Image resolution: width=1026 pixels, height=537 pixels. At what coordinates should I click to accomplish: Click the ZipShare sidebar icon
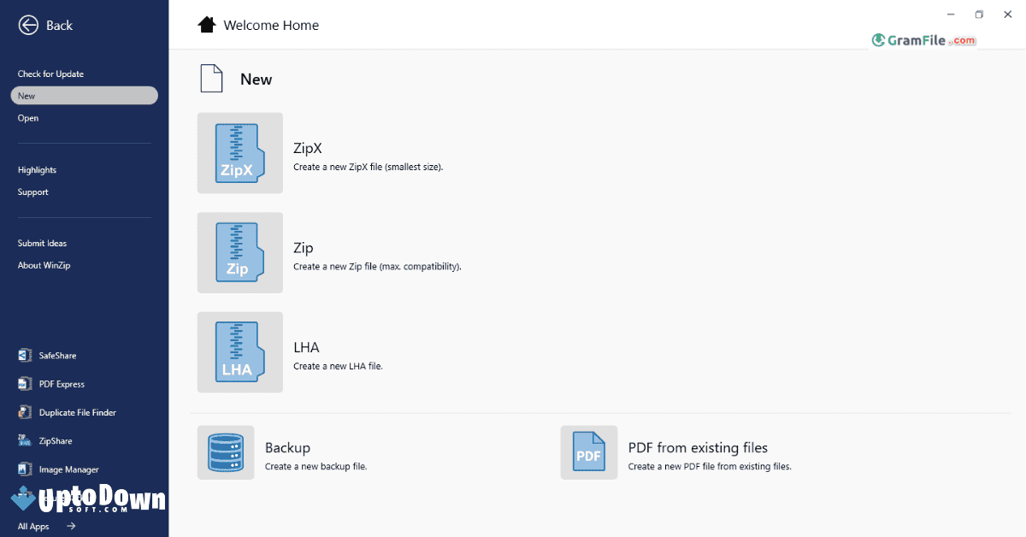(x=25, y=440)
